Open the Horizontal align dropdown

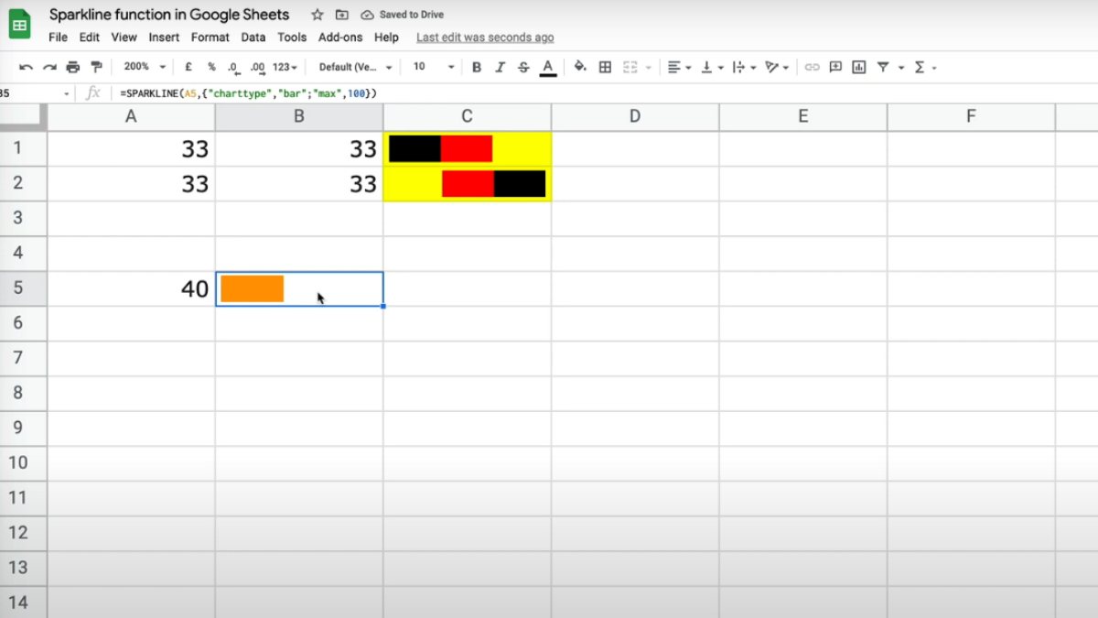pyautogui.click(x=679, y=67)
